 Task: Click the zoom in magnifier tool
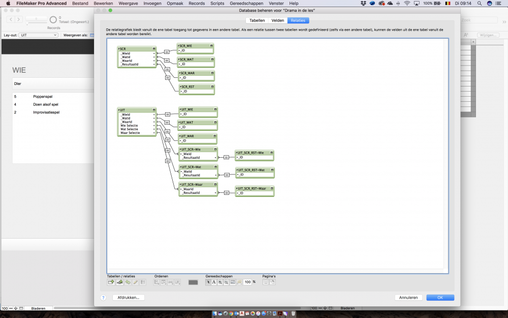220,282
